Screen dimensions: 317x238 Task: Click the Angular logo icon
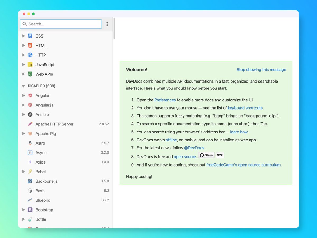click(x=30, y=96)
